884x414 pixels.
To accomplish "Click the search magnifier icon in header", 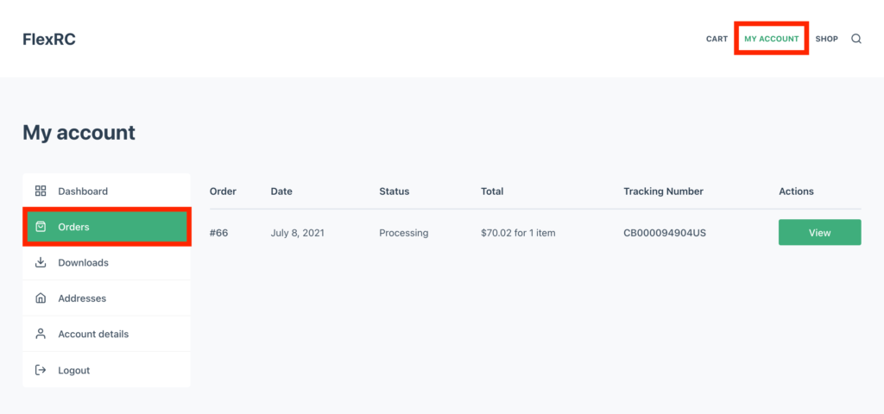I will [856, 39].
